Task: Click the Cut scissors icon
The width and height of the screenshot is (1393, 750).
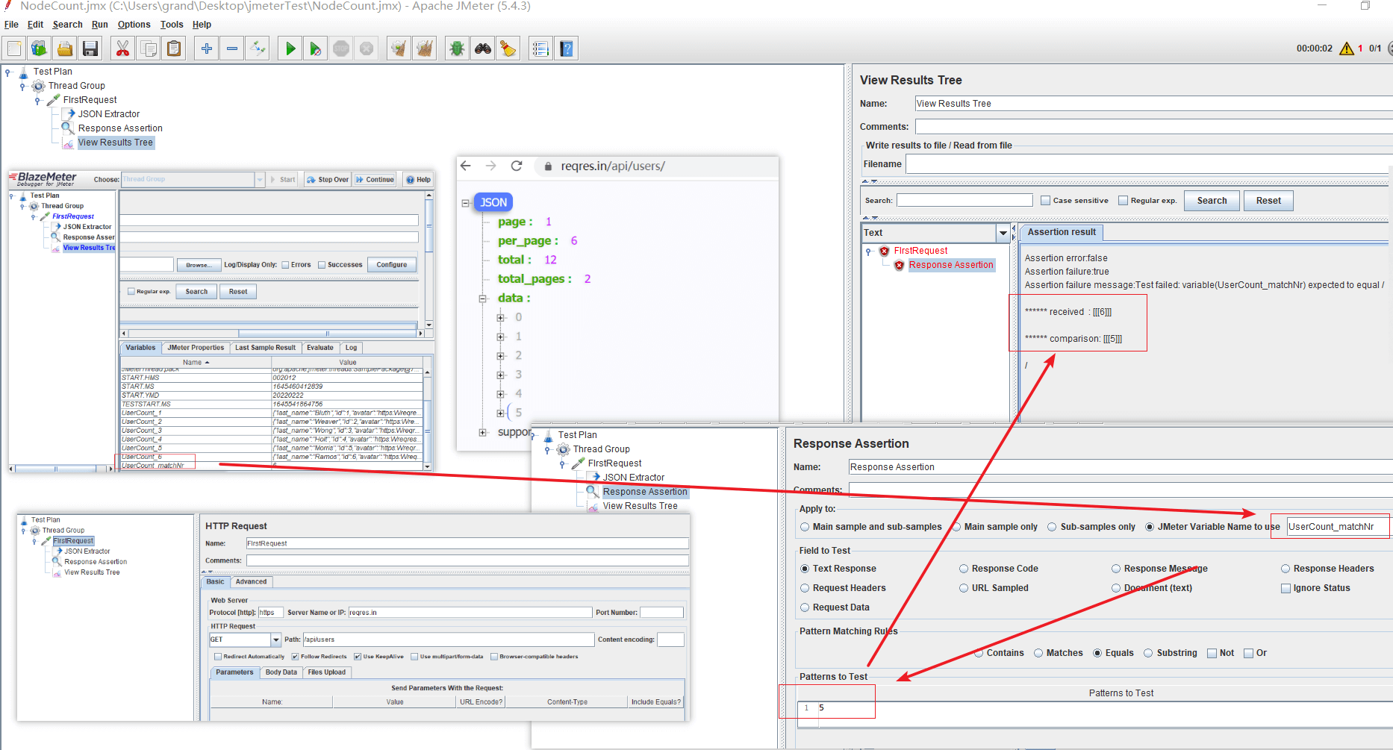Action: pyautogui.click(x=123, y=49)
